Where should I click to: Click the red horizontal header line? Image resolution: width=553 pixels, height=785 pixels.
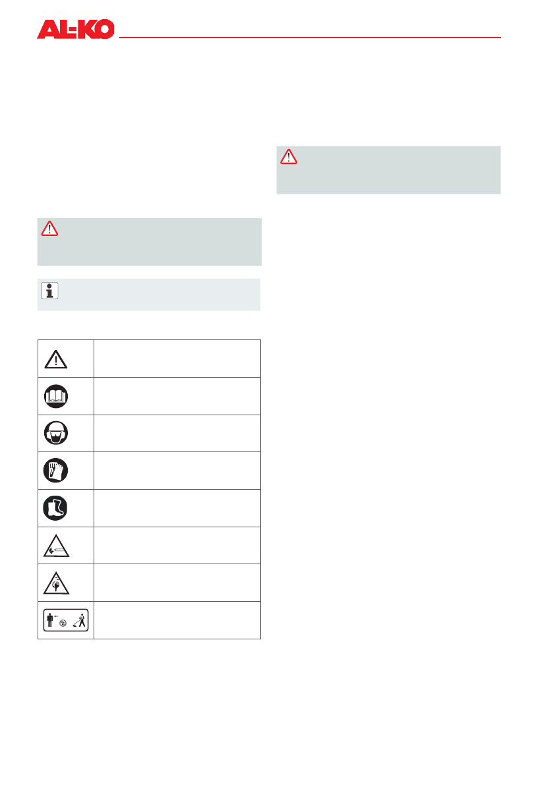click(x=310, y=38)
